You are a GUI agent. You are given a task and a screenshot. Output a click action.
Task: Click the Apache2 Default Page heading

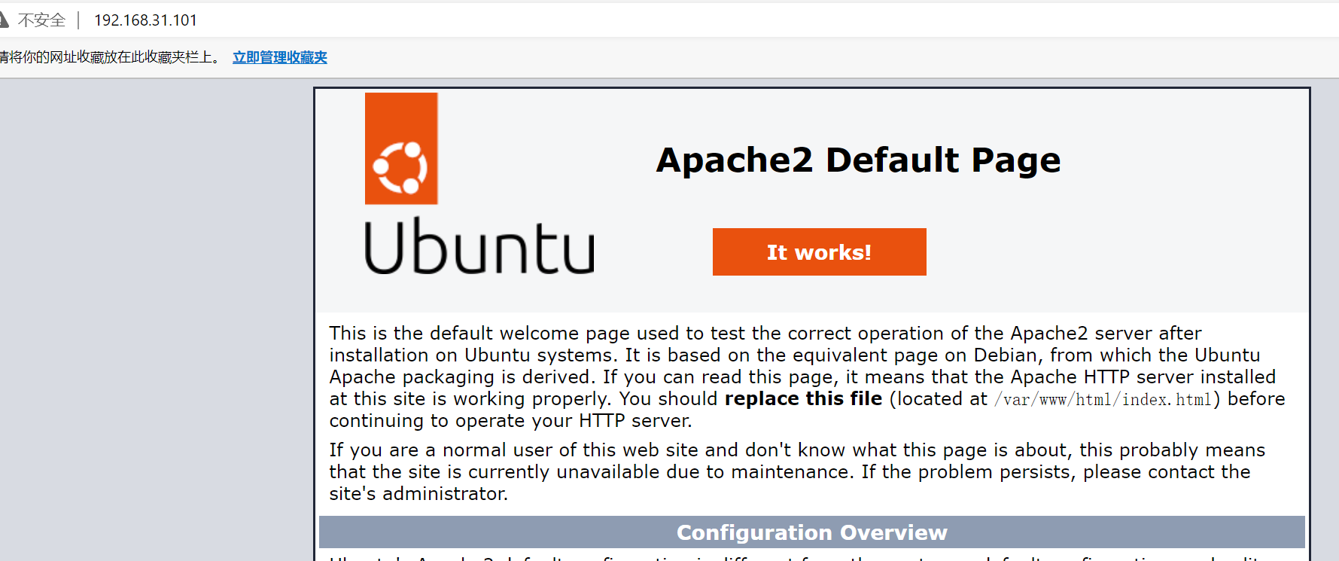[858, 160]
